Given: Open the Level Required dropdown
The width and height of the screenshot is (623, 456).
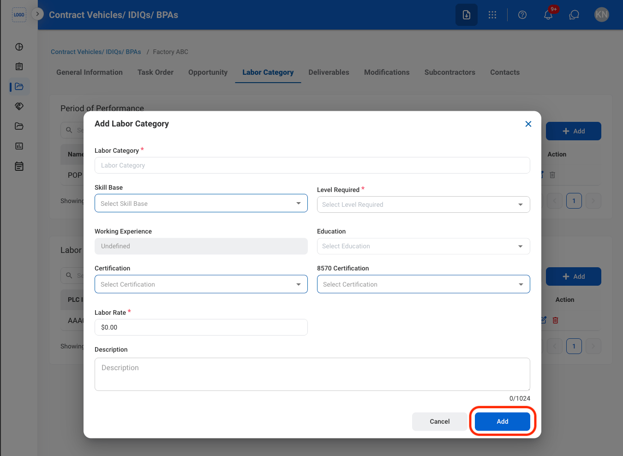Looking at the screenshot, I should click(424, 204).
